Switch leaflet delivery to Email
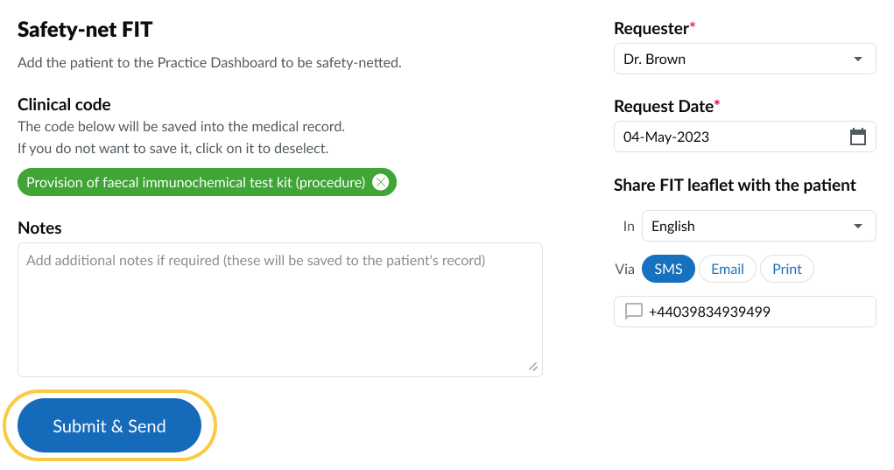The image size is (894, 470). pyautogui.click(x=727, y=269)
